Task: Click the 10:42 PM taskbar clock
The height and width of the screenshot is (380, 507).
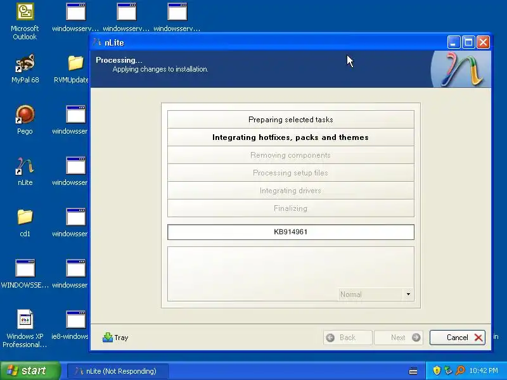Action: pos(484,370)
